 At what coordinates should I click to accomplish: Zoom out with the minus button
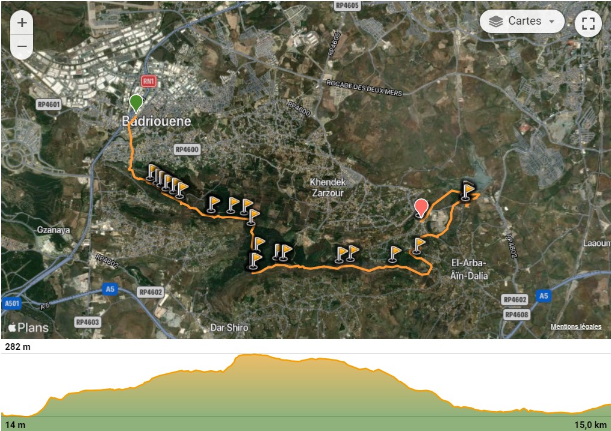[x=22, y=47]
